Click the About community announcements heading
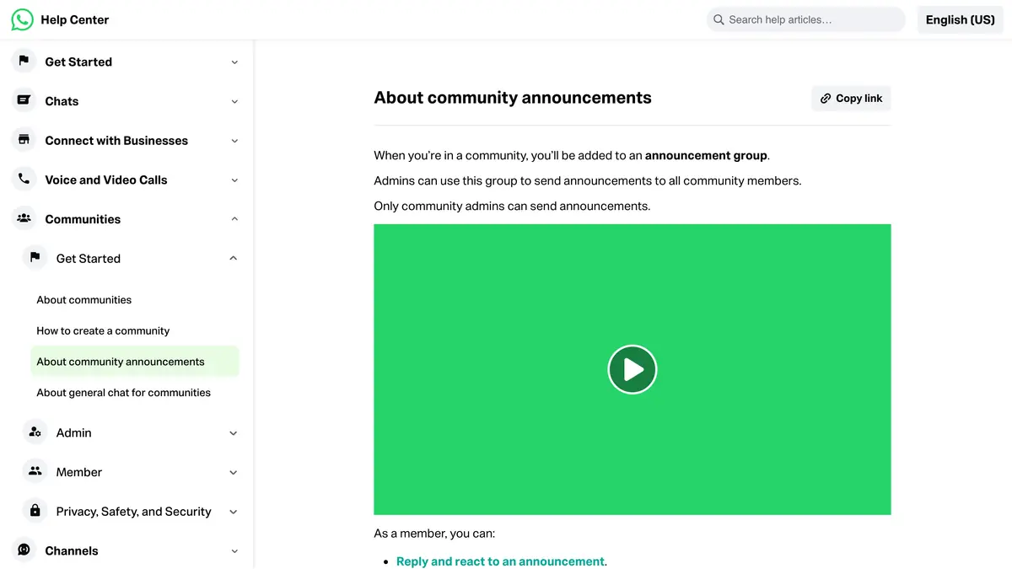Viewport: 1012px width, 569px height. (x=513, y=98)
